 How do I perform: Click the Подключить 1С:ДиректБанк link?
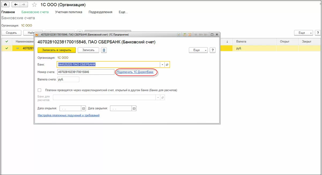[x=135, y=72]
